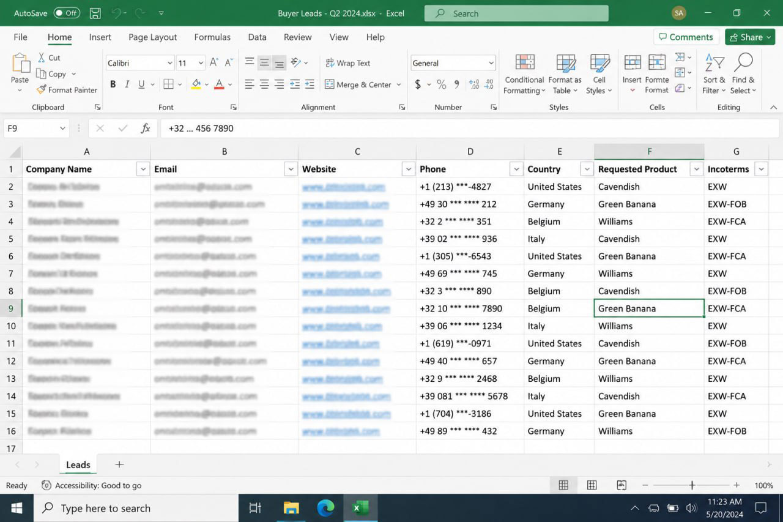The image size is (783, 522).
Task: Open Conditional Formatting menu
Action: [x=524, y=74]
